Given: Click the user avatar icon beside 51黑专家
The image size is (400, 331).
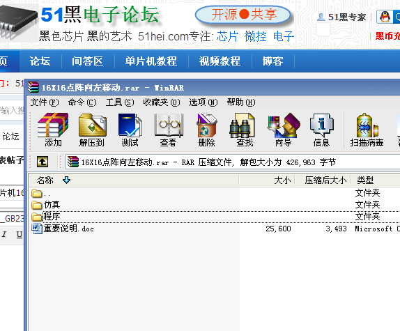Looking at the screenshot, I should tap(321, 17).
